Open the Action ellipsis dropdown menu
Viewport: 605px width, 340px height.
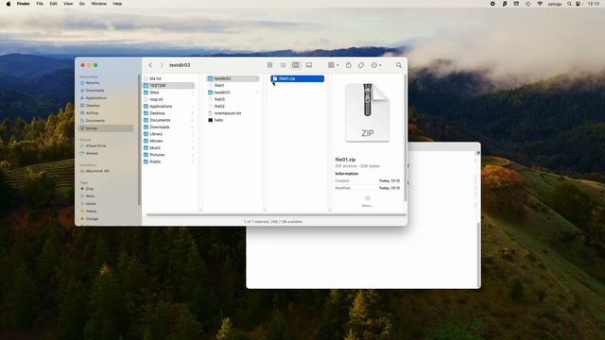point(376,65)
